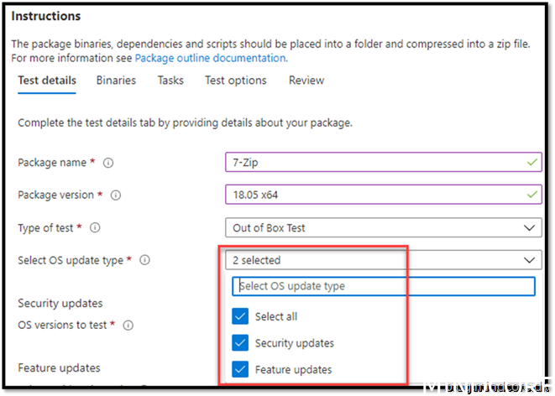Click info icon next to Package name
555x396 pixels.
pos(109,163)
